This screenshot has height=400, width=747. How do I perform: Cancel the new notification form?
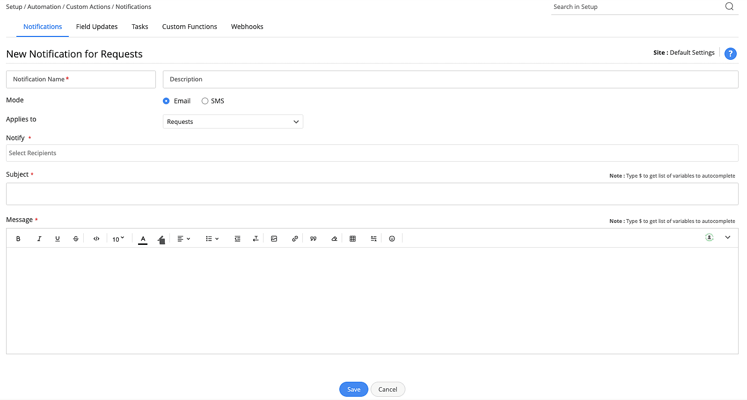click(x=388, y=389)
